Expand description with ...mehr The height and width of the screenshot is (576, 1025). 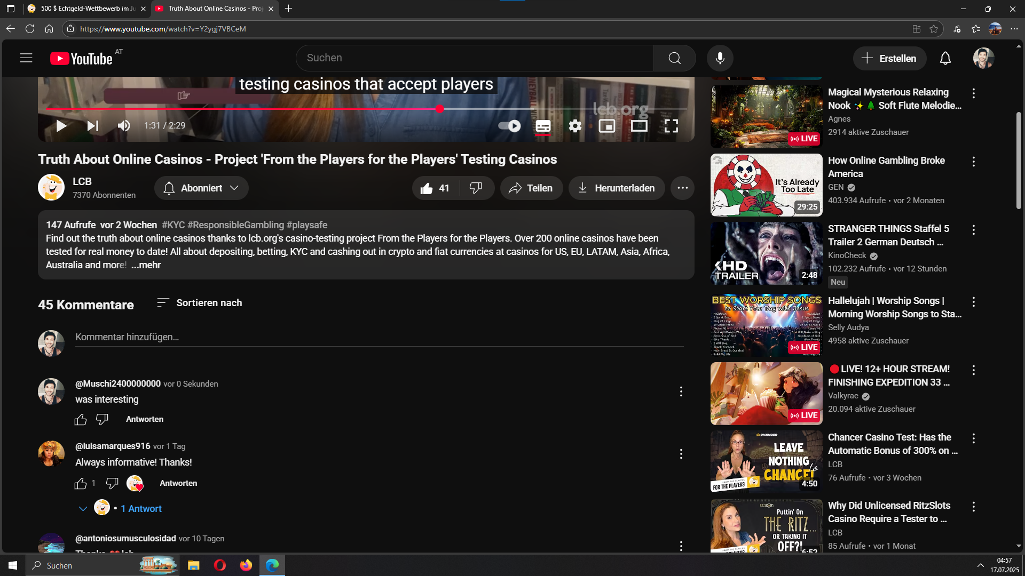coord(146,265)
